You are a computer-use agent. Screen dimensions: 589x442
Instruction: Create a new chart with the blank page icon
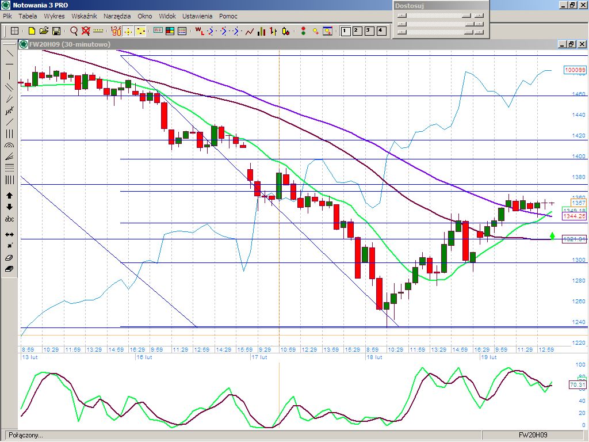click(x=32, y=31)
